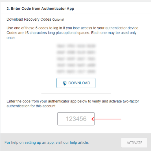Image resolution: width=151 pixels, height=151 pixels.
Task: Click the divider line below DOWNLOAD button
Action: pyautogui.click(x=76, y=93)
